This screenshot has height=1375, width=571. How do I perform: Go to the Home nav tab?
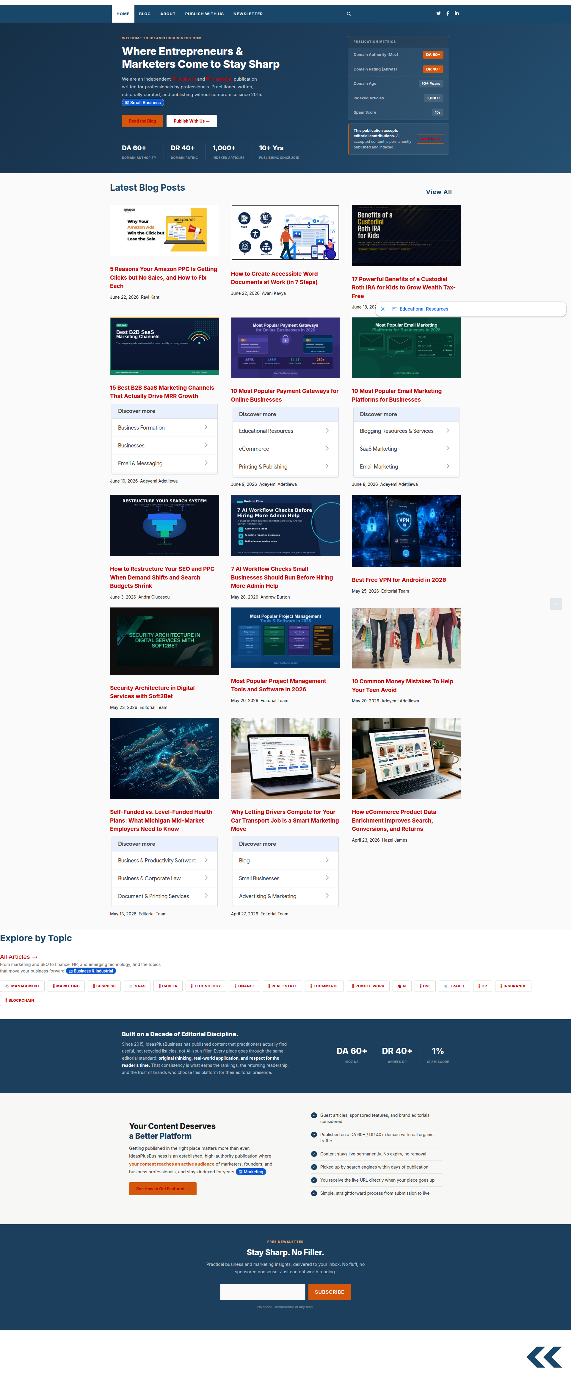click(123, 14)
